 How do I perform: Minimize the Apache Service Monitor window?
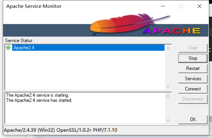[x=163, y=6]
